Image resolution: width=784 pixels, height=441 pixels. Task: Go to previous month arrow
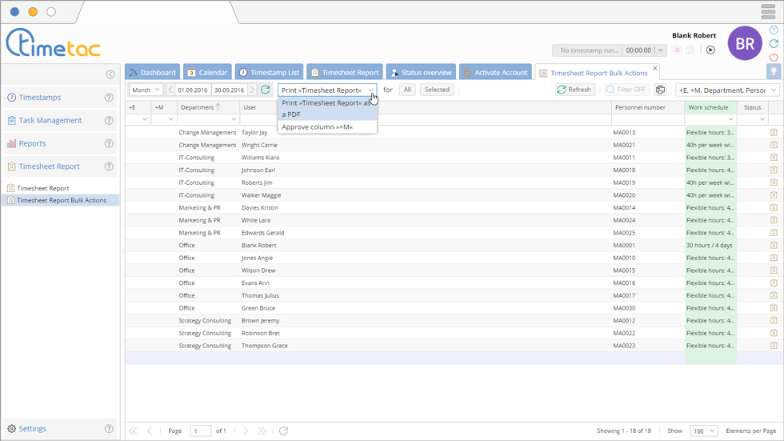coord(170,90)
